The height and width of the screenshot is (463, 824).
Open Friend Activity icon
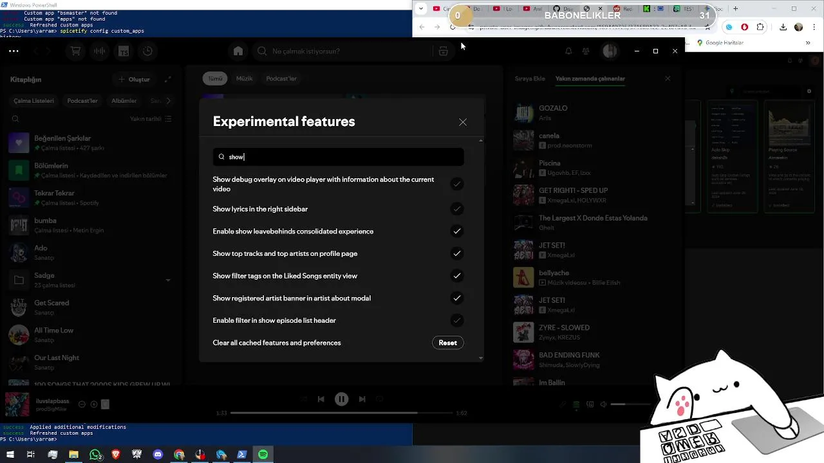click(586, 51)
